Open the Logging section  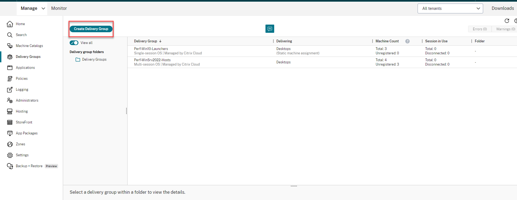(22, 90)
